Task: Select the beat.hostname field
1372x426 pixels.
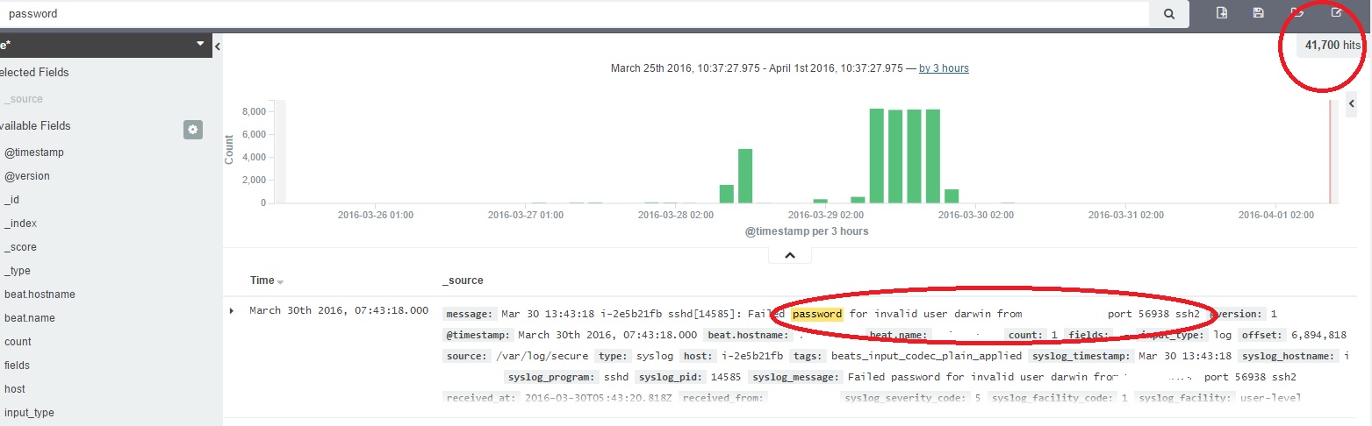Action: pyautogui.click(x=40, y=295)
